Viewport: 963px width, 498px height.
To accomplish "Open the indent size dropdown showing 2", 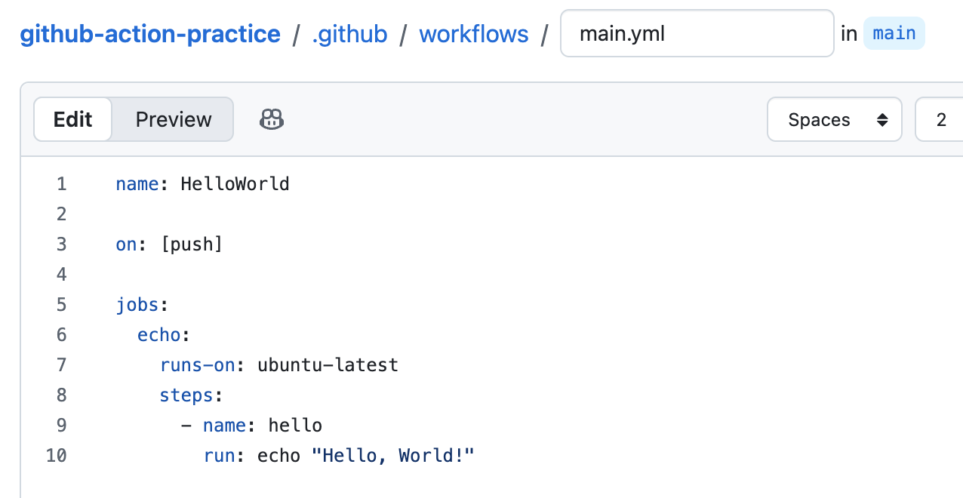I will tap(940, 119).
